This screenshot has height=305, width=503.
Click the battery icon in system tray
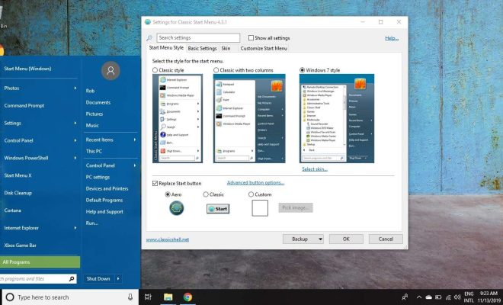[438, 297]
